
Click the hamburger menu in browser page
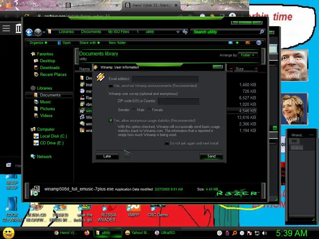click(x=6, y=28)
